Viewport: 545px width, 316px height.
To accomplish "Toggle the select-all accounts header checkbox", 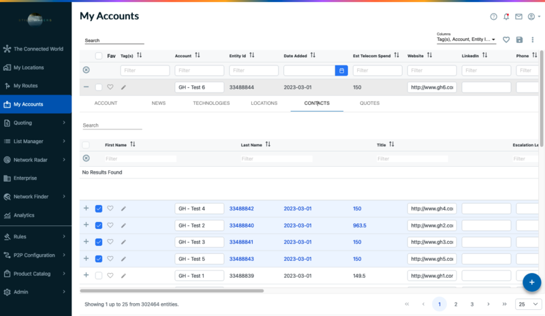I will coord(99,56).
